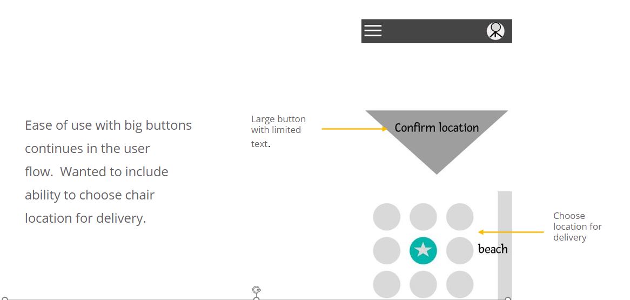Screen dimensions: 630x300
Task: Click the user profile avatar icon
Action: [x=495, y=31]
